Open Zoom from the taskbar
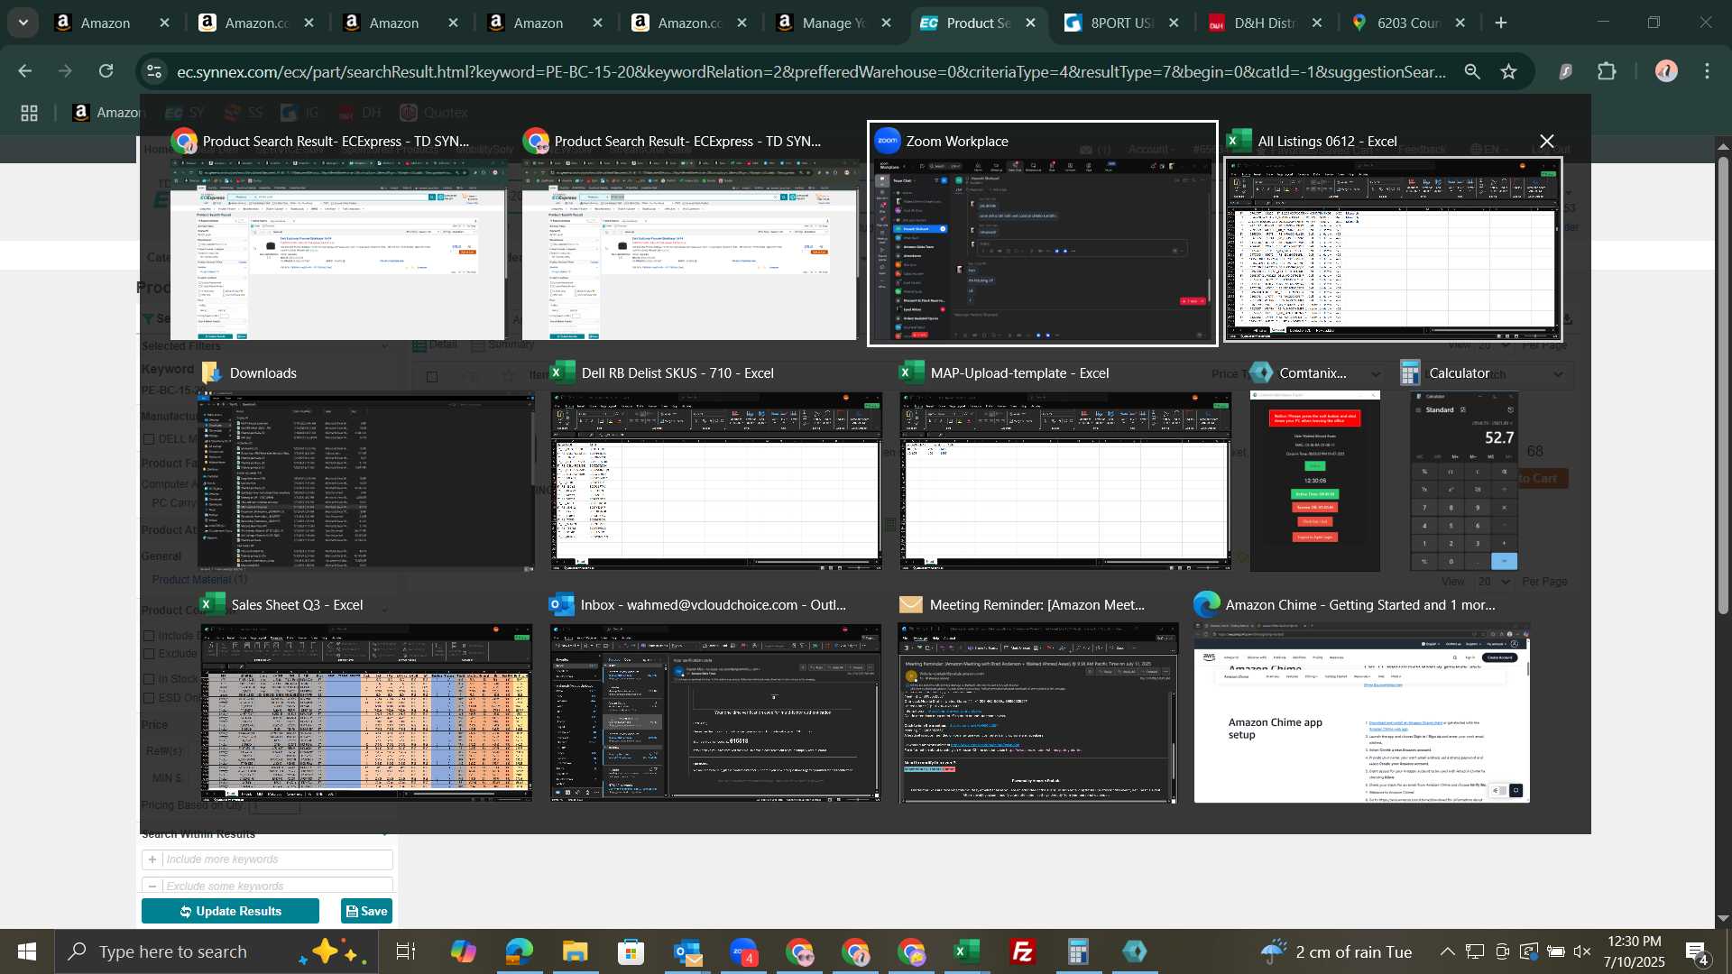Viewport: 1732px width, 974px height. point(743,951)
